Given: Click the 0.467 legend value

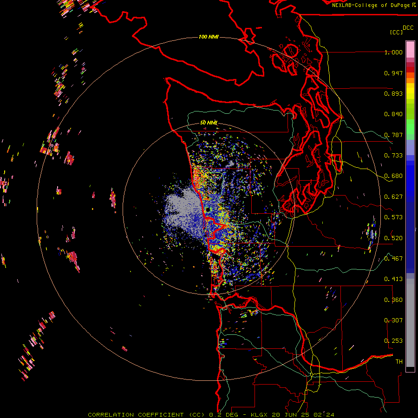Looking at the screenshot, I should pyautogui.click(x=393, y=259).
